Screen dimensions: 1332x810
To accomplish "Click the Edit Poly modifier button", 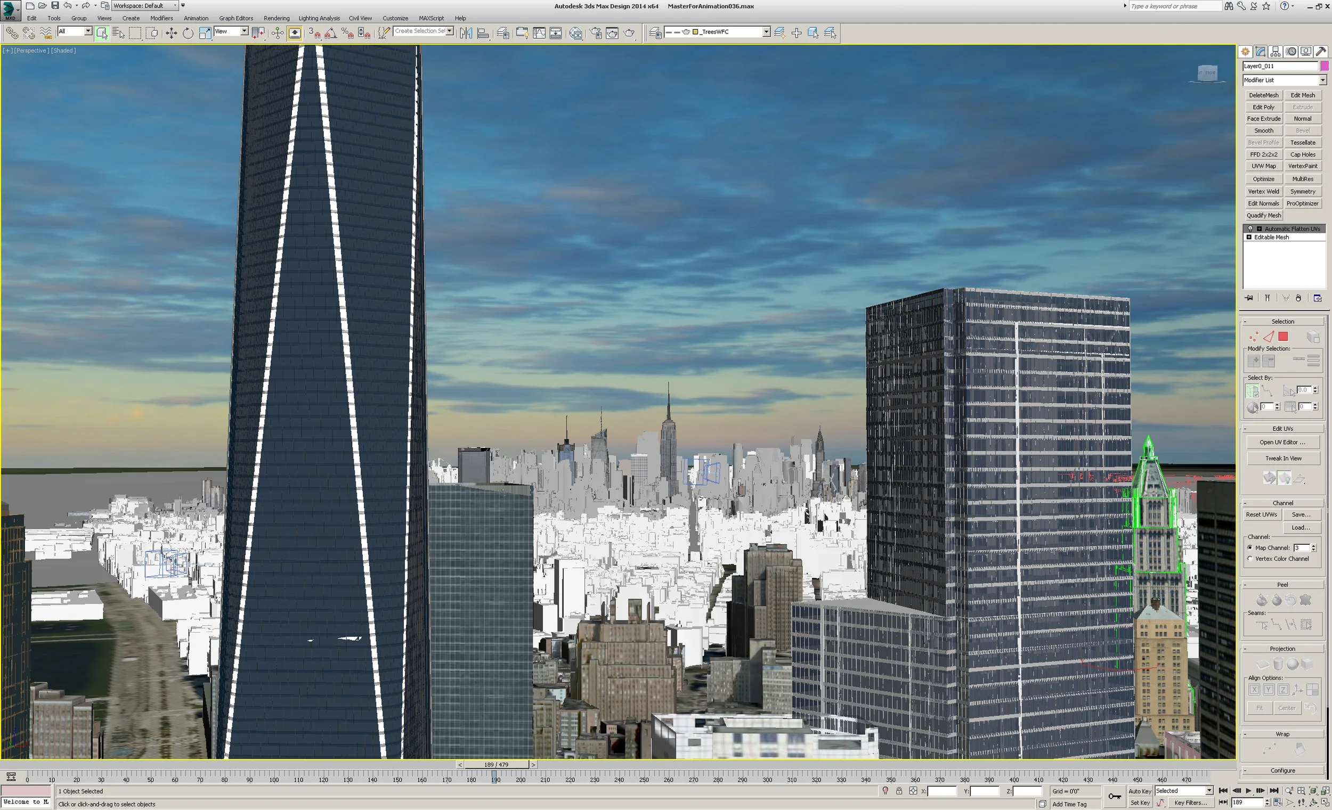I will (1263, 107).
